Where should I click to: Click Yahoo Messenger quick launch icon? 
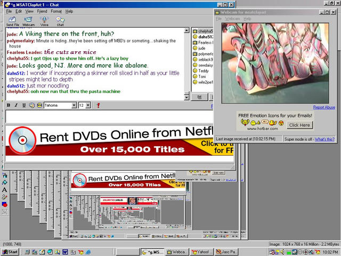click(80, 252)
